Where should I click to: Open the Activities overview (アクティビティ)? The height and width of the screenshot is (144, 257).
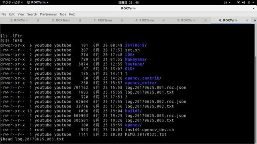point(12,2)
